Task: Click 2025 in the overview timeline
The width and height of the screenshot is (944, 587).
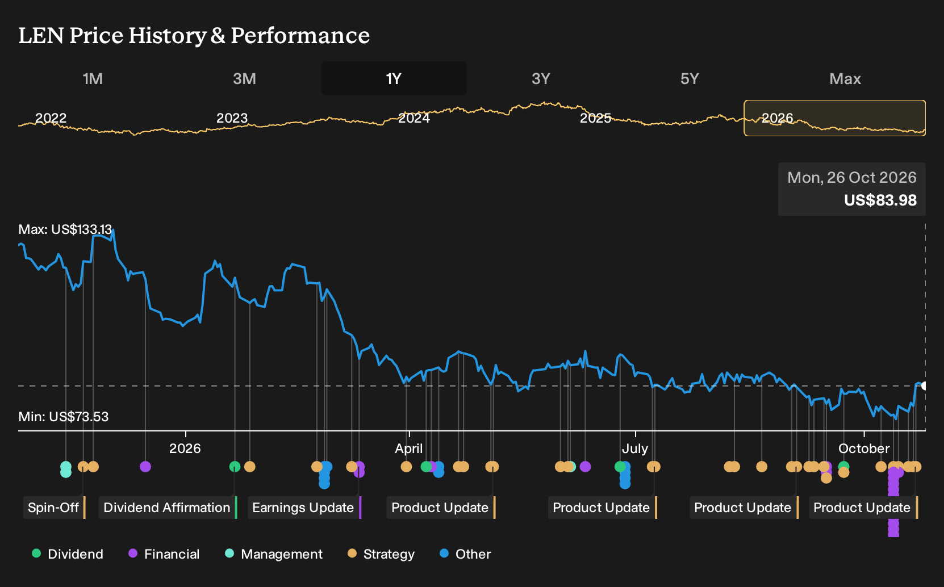Action: click(596, 118)
